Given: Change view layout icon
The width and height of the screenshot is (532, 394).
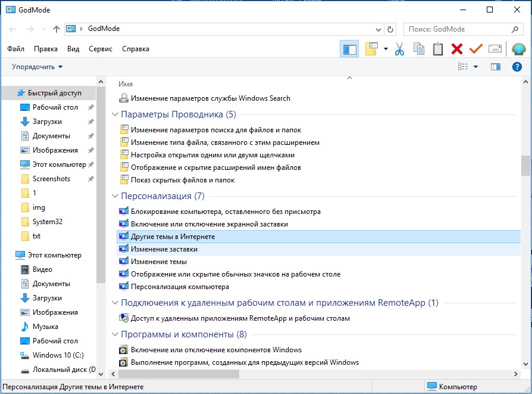Looking at the screenshot, I should [x=463, y=67].
